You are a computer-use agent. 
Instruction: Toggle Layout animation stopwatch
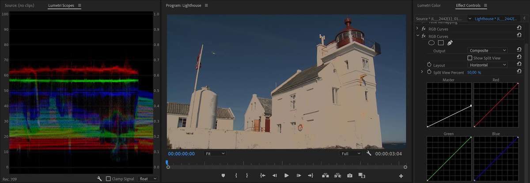click(429, 65)
